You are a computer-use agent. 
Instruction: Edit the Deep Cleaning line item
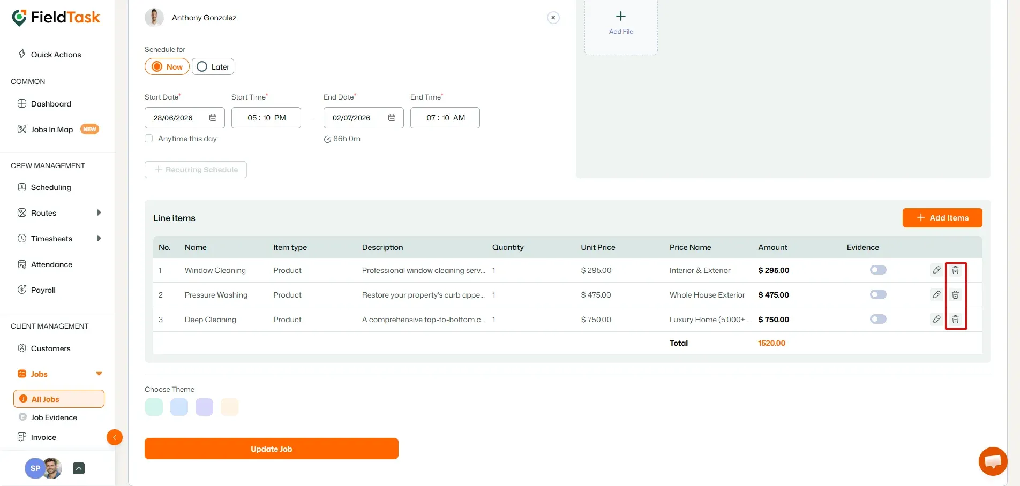click(936, 320)
